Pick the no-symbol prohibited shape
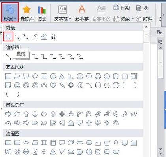Image resolution: width=166 pixels, height=157 pixels. 35,85
